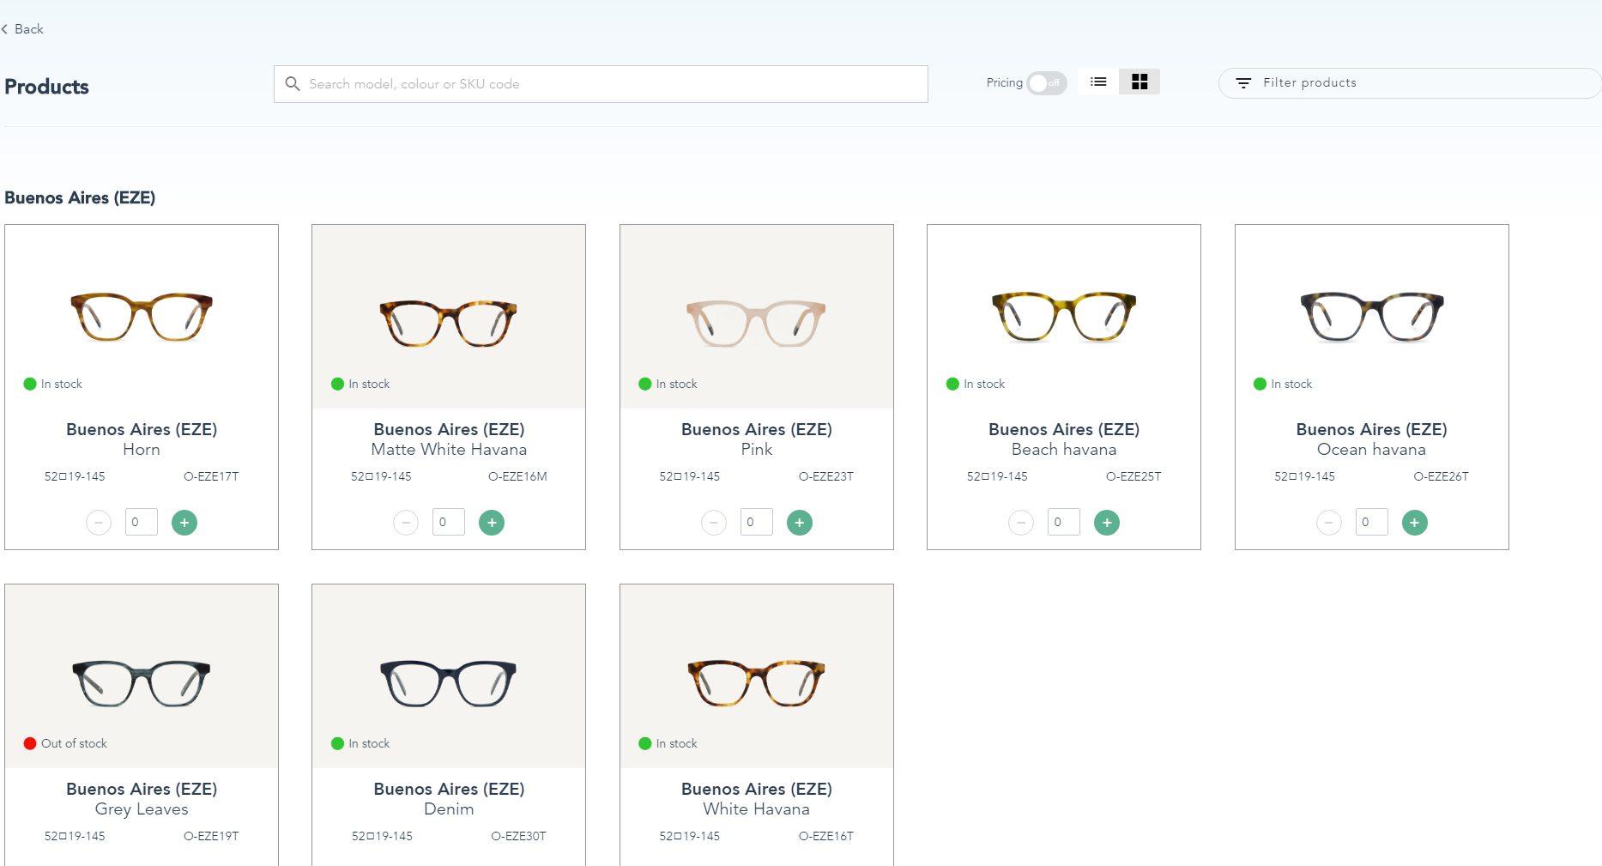This screenshot has width=1602, height=866.
Task: Click the Ocean havana colour name
Action: tap(1372, 450)
